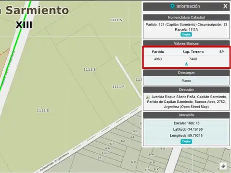Image resolution: width=231 pixels, height=173 pixels.
Task: Click the Longitud value -59.79216
Action: pyautogui.click(x=195, y=136)
